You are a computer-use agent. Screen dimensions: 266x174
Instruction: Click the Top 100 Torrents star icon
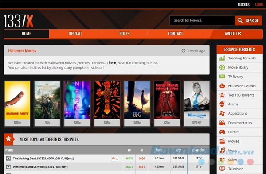point(222,95)
